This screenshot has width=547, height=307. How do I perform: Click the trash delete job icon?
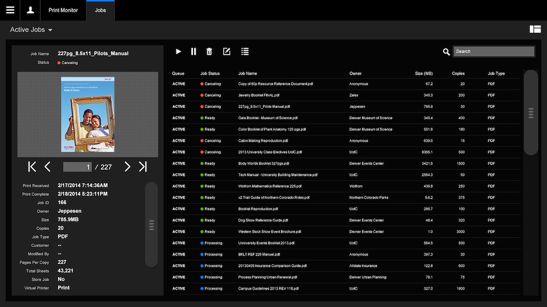[209, 52]
